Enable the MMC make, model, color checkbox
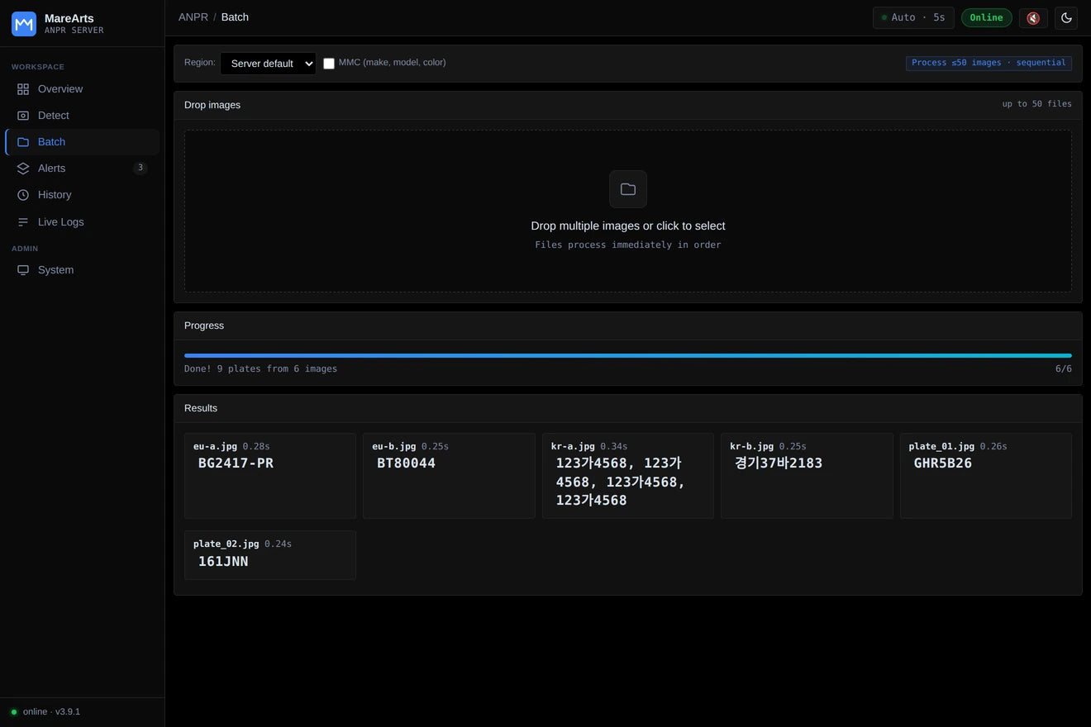The image size is (1091, 727). point(329,64)
